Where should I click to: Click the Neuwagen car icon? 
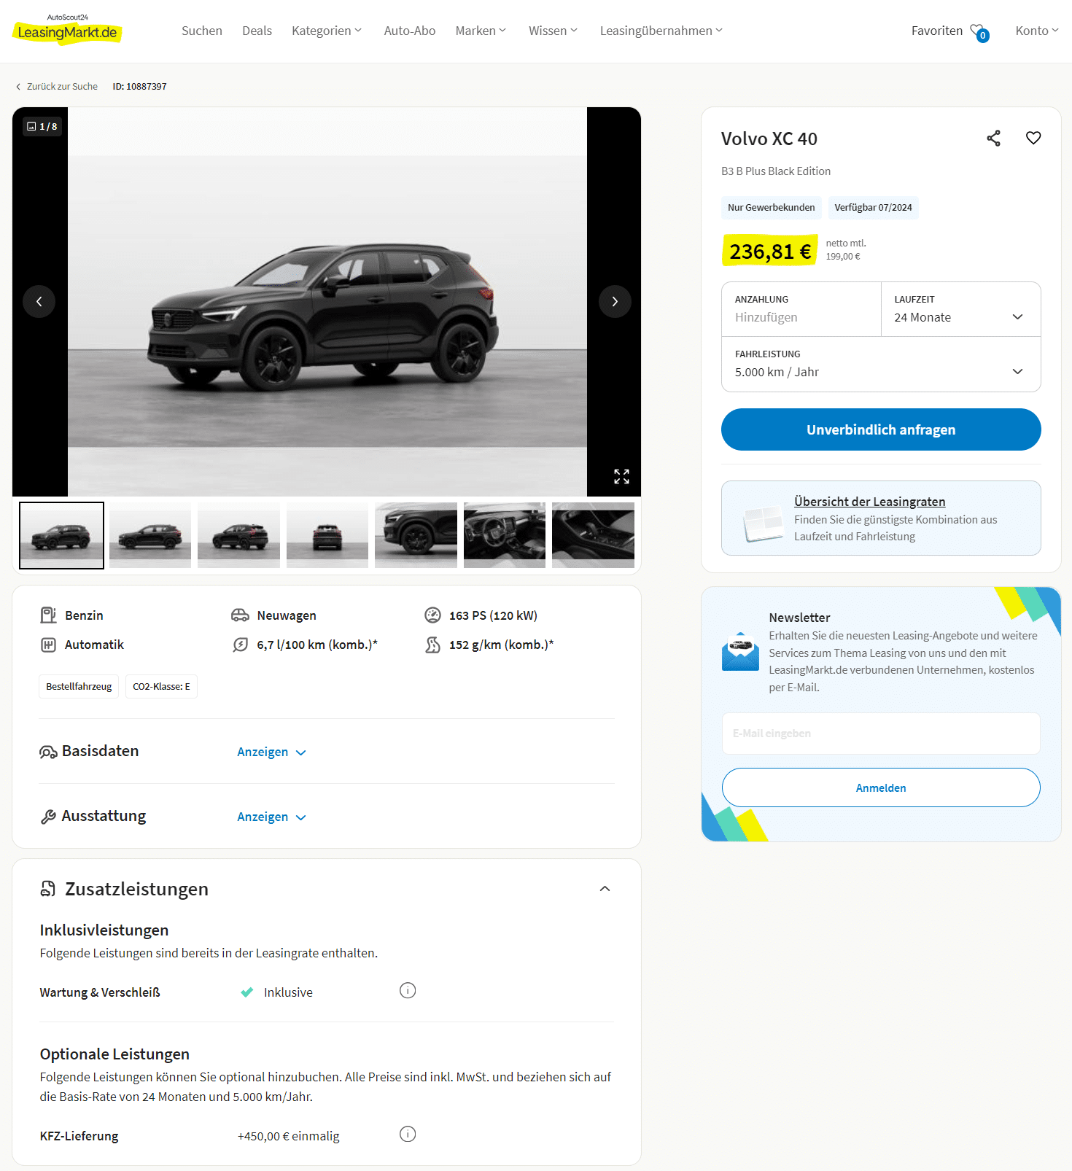coord(240,615)
